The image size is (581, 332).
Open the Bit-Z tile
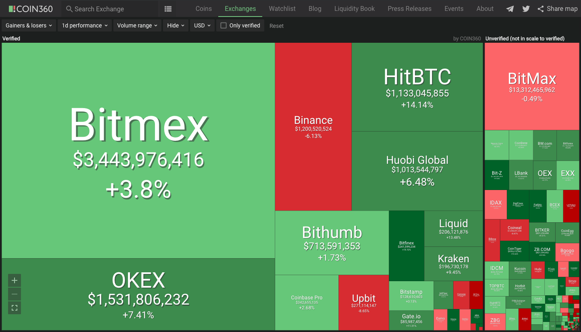pos(497,175)
